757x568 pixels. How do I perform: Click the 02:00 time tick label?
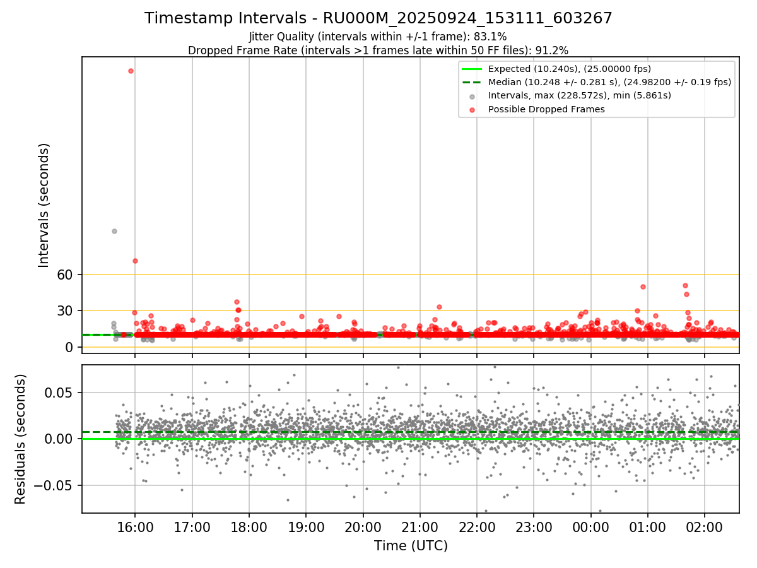[705, 526]
